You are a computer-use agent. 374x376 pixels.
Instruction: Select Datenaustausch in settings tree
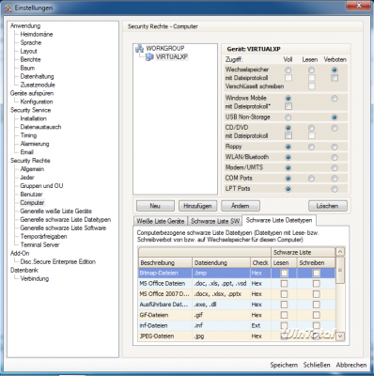pyautogui.click(x=40, y=127)
